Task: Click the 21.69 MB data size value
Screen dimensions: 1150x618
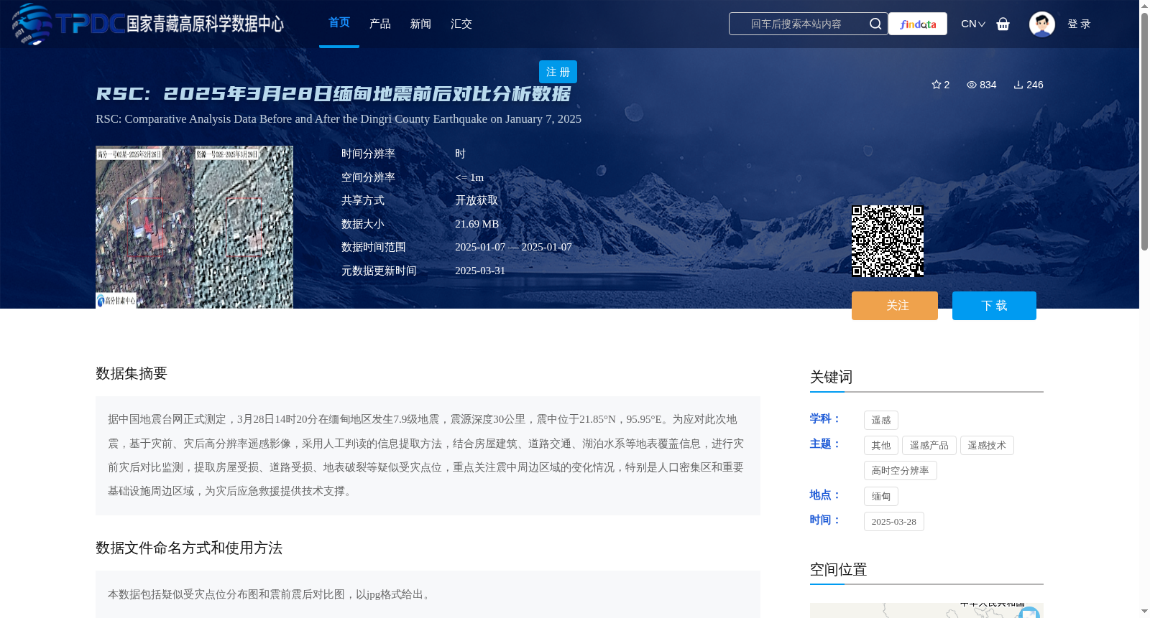Action: click(477, 224)
